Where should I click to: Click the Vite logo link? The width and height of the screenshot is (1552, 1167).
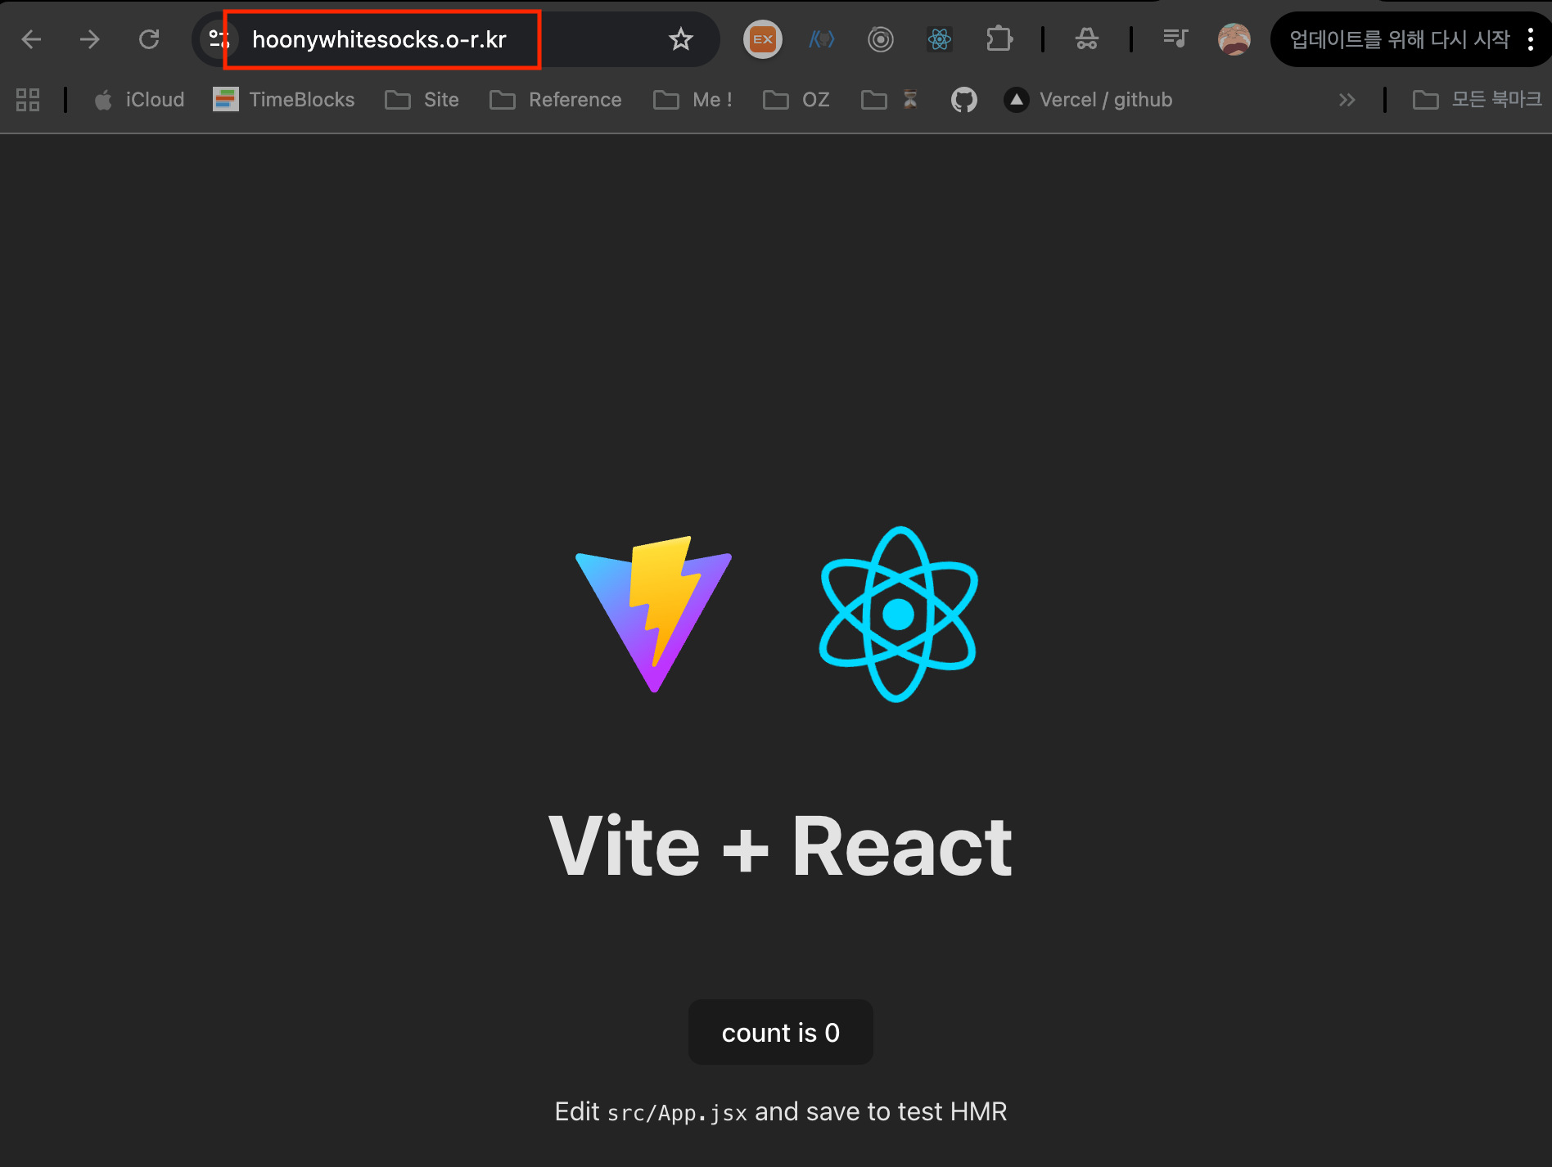654,614
